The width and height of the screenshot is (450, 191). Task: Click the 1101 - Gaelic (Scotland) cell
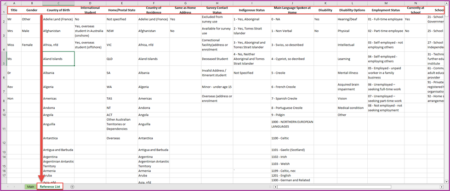(292, 150)
